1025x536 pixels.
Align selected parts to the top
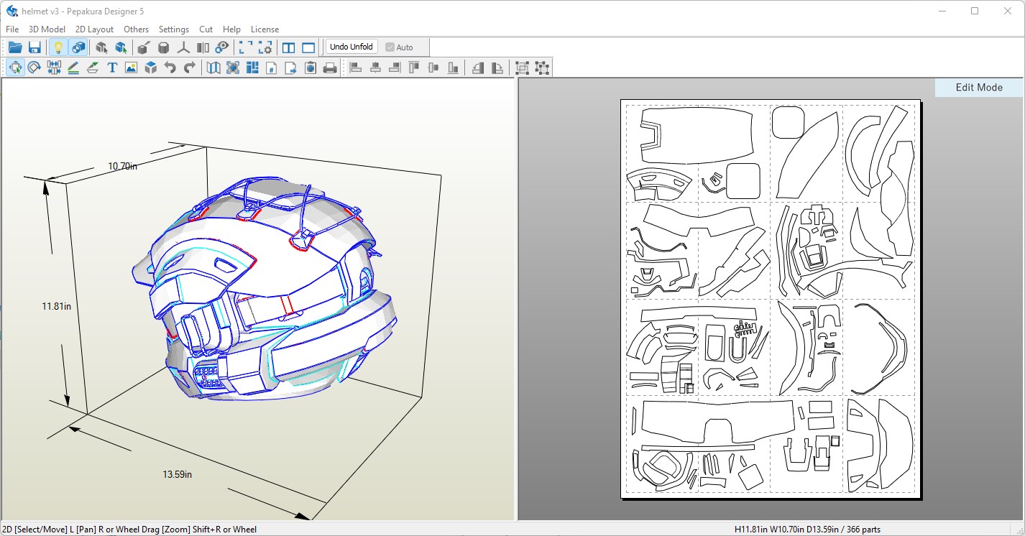coord(414,68)
